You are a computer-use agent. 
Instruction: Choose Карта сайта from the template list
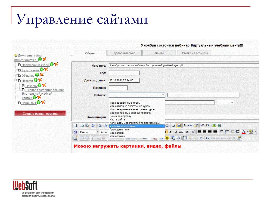click(x=117, y=119)
